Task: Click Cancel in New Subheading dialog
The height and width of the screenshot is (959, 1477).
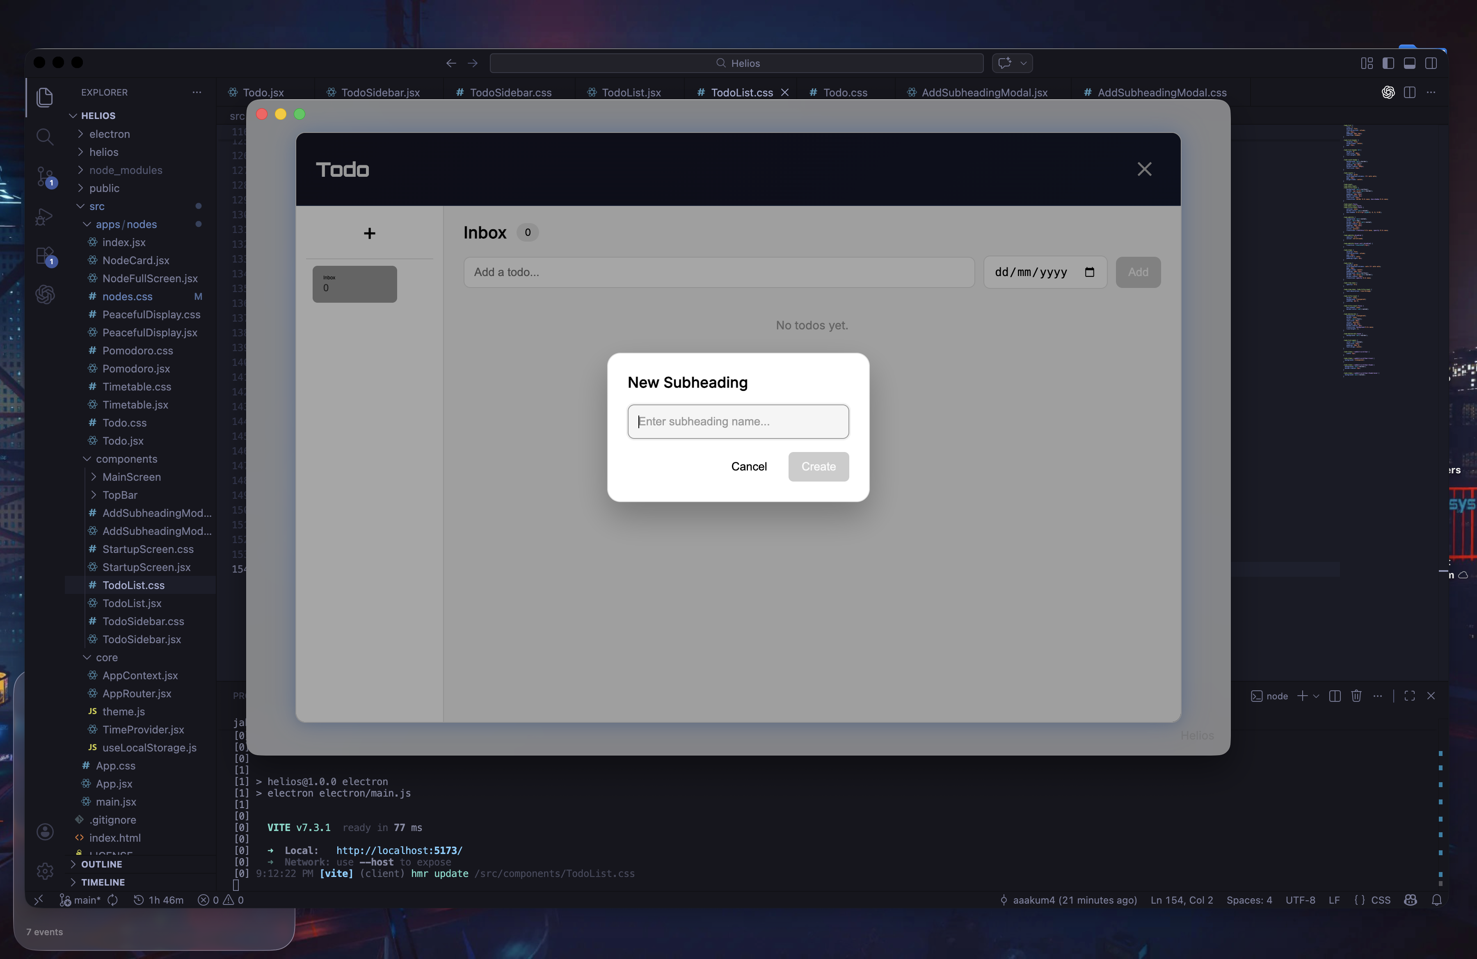Action: 748,466
